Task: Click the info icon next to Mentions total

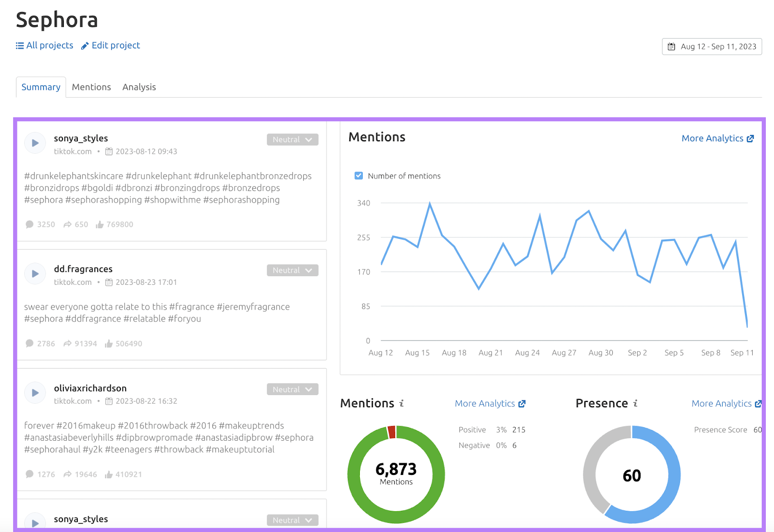Action: tap(402, 403)
